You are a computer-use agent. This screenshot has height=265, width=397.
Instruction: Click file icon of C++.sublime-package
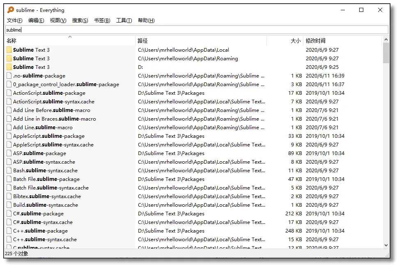point(9,231)
